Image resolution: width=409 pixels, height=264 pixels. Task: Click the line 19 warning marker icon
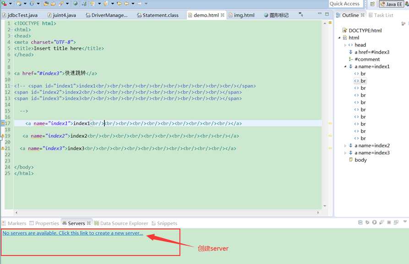[3, 136]
